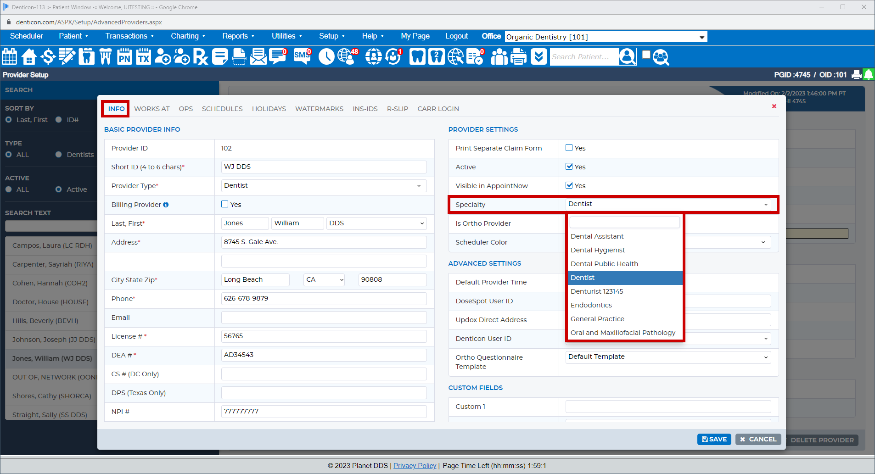Viewport: 875px width, 474px height.
Task: Open Ortho Questionnaire Default Template dropdown
Action: pos(668,357)
